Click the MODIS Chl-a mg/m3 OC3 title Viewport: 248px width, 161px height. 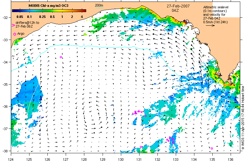tap(48, 6)
